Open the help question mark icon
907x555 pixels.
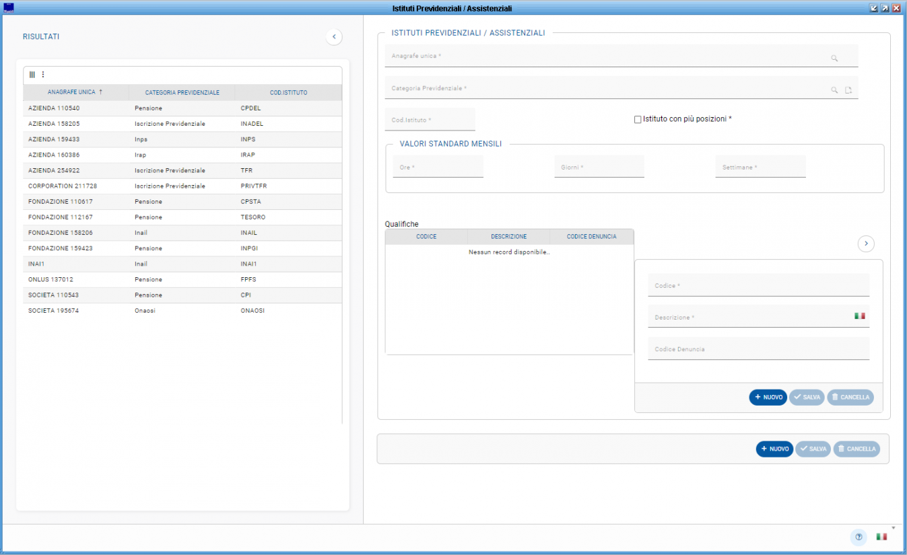(859, 537)
